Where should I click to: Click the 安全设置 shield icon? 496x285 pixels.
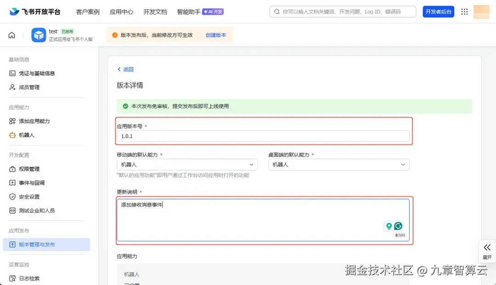12,197
